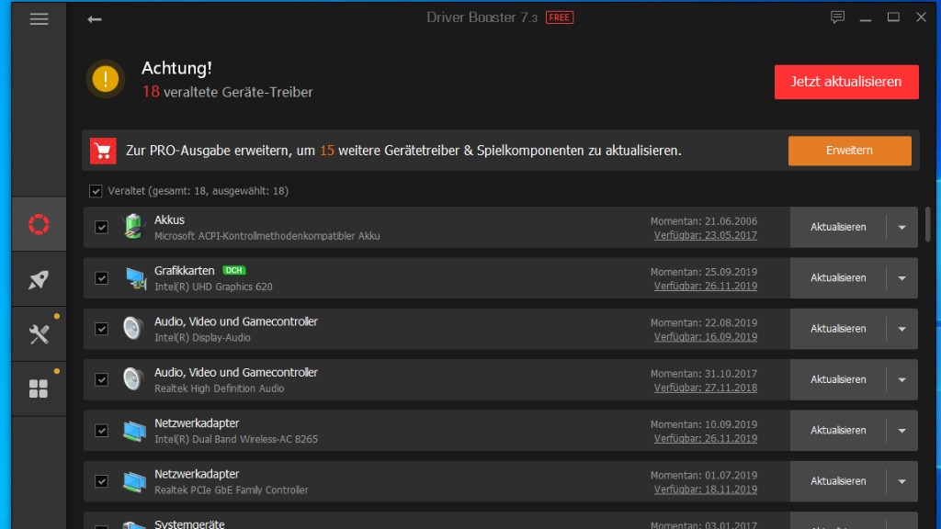Uncheck the Akkus driver checkbox

click(101, 228)
